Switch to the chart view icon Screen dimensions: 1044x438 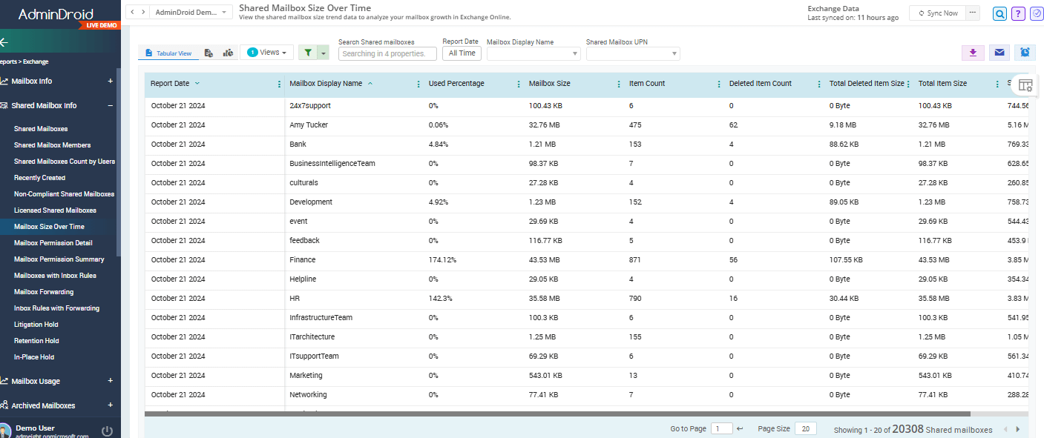pyautogui.click(x=228, y=53)
